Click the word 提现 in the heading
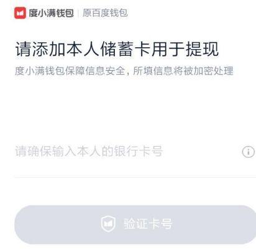Viewport: 256px width, 251px height. 202,49
